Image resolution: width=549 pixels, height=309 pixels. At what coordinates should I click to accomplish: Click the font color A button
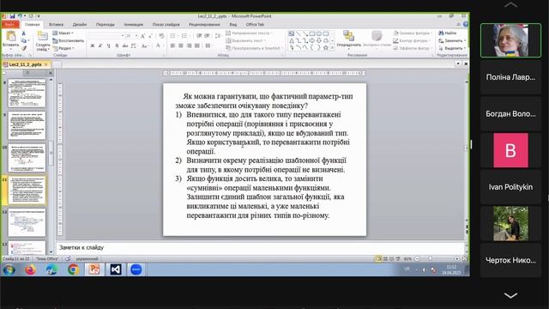pyautogui.click(x=158, y=45)
